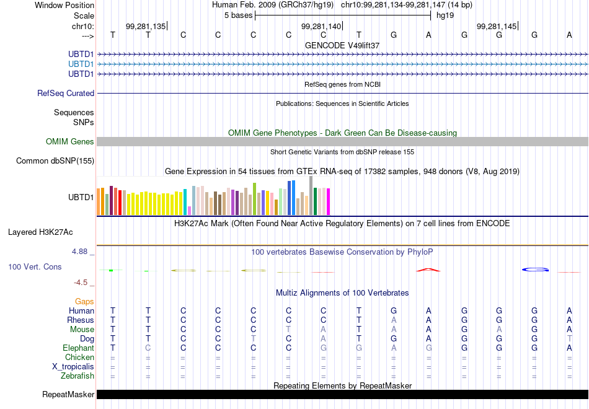Click the black RepeatMasker element bar
This screenshot has width=589, height=409.
point(343,394)
